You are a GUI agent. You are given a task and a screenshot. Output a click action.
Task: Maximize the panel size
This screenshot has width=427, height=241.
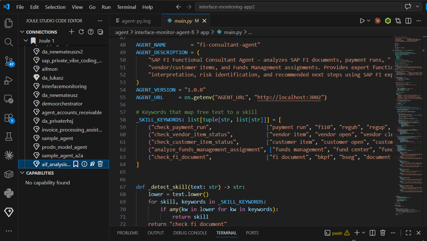(408, 233)
